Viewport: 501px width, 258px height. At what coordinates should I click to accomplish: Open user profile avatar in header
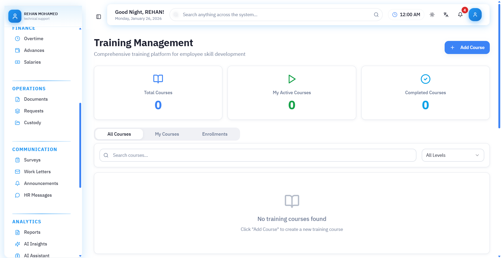[475, 15]
